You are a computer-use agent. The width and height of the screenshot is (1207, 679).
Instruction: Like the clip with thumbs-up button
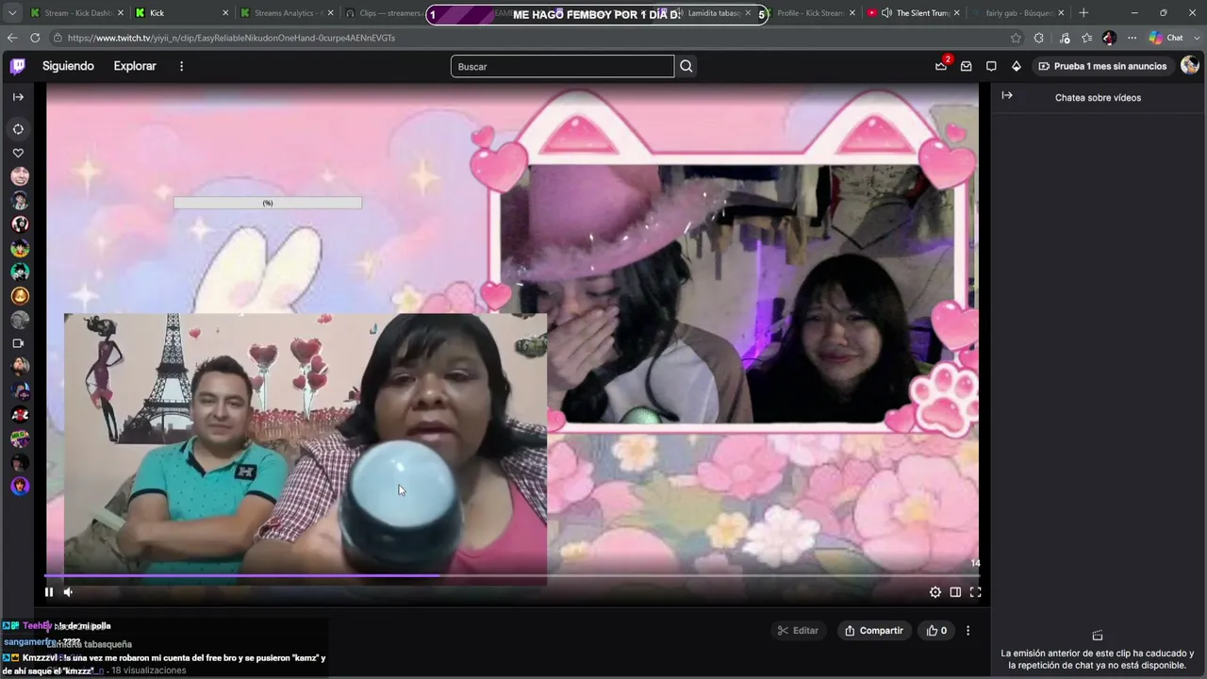tap(936, 631)
